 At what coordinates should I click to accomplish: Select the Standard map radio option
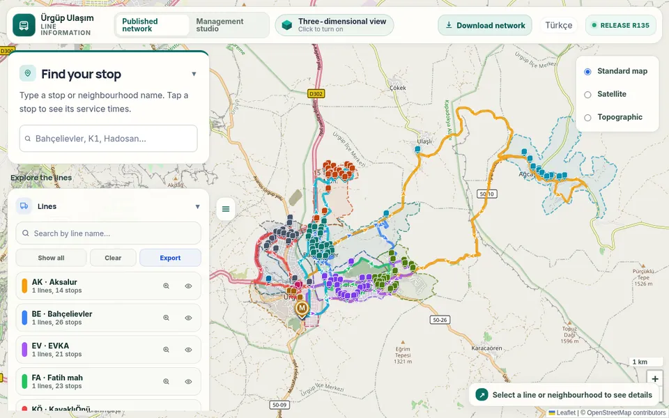[587, 72]
